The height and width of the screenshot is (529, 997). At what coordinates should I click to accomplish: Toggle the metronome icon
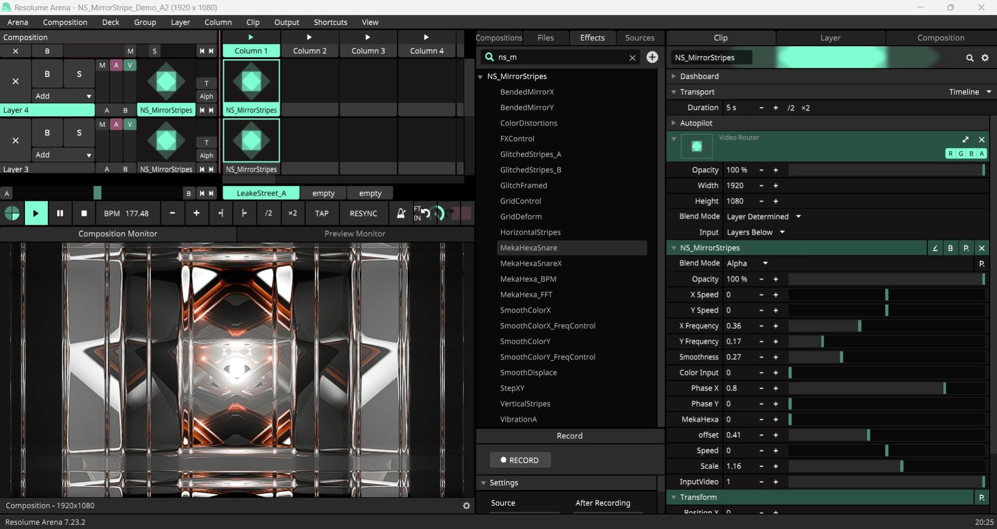coord(401,213)
